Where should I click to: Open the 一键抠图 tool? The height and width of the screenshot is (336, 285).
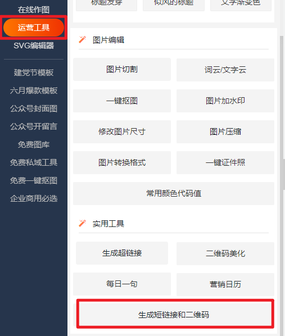(x=122, y=101)
